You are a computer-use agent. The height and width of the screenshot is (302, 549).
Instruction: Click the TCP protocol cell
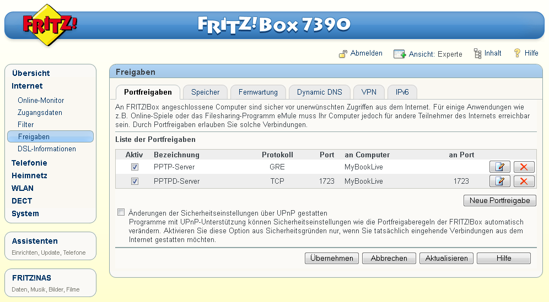(277, 182)
